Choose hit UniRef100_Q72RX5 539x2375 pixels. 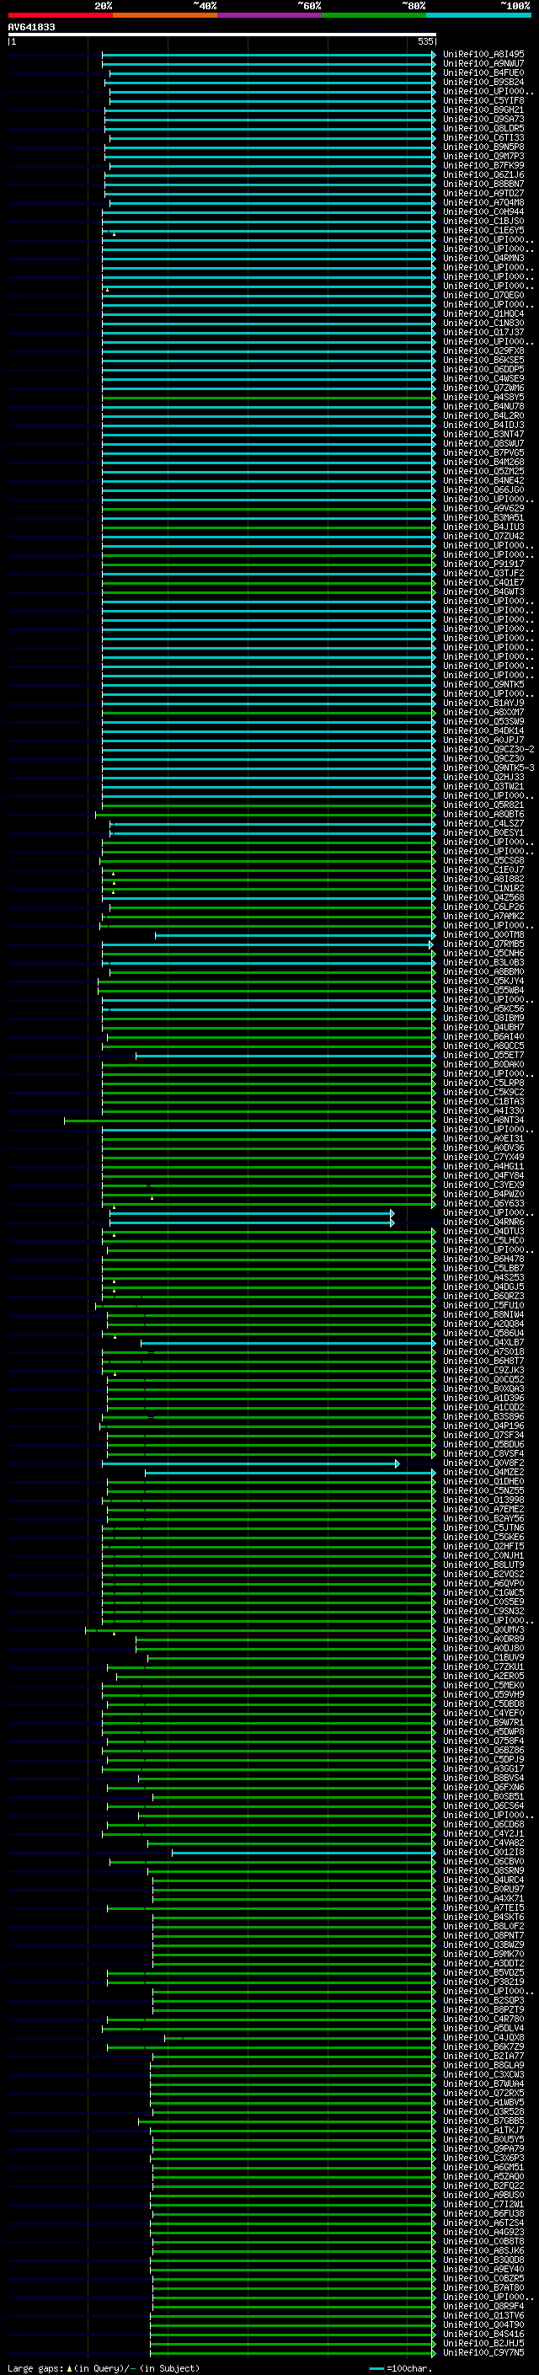coord(483,2092)
